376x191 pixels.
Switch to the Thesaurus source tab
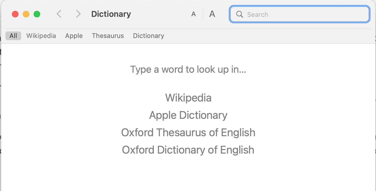click(x=108, y=36)
